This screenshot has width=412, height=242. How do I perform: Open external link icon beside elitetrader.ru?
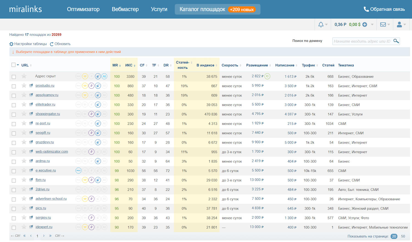point(31,105)
